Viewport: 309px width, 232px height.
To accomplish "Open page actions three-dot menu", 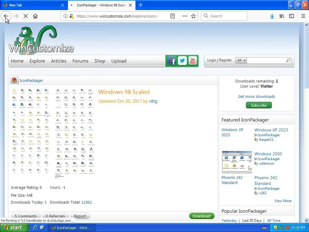I will tap(185, 16).
